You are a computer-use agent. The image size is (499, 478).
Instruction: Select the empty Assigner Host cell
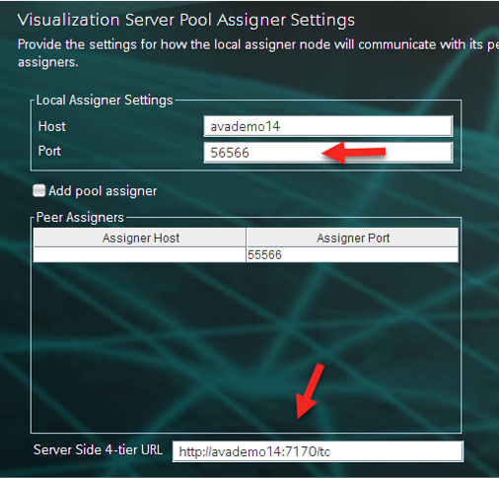pyautogui.click(x=140, y=255)
